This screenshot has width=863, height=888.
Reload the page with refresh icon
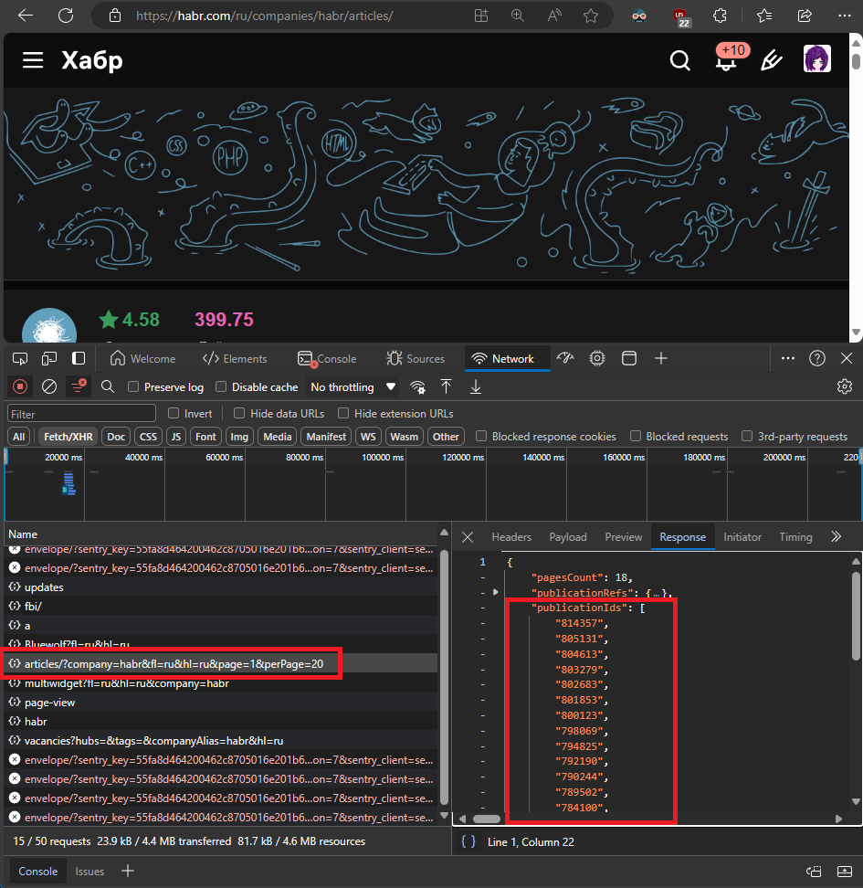[66, 16]
